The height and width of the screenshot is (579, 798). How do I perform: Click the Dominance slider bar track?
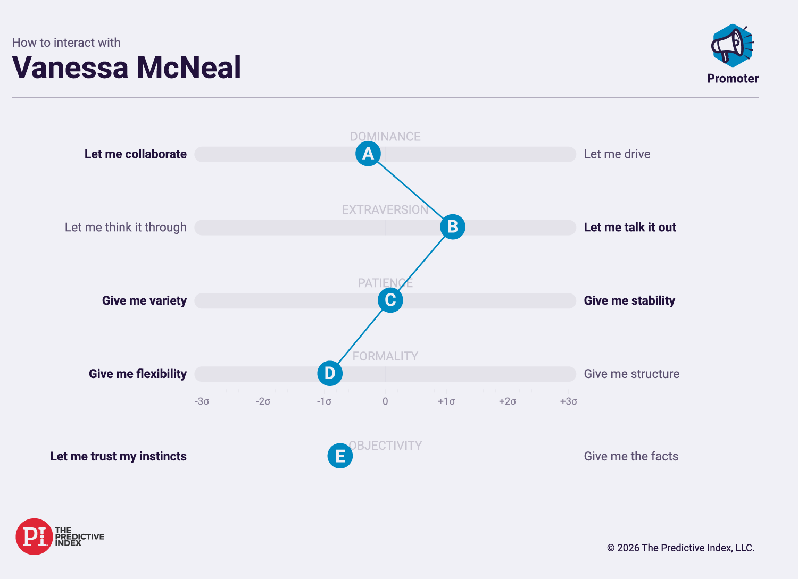[x=385, y=154]
